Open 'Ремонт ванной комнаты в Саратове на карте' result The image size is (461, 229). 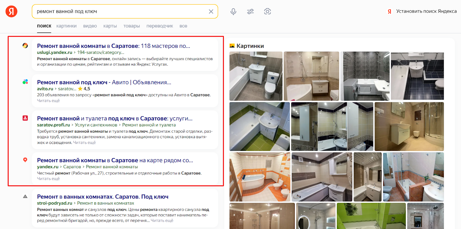pos(115,160)
